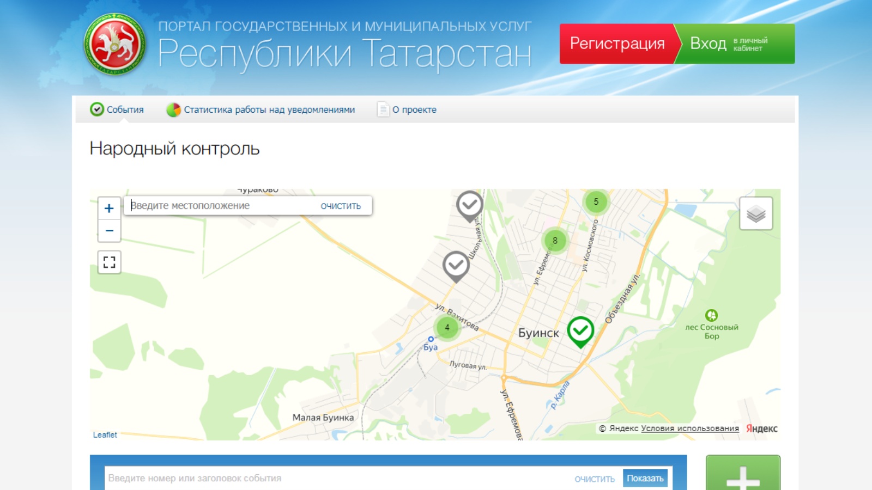The image size is (872, 490).
Task: Toggle fullscreen map view
Action: tap(109, 262)
